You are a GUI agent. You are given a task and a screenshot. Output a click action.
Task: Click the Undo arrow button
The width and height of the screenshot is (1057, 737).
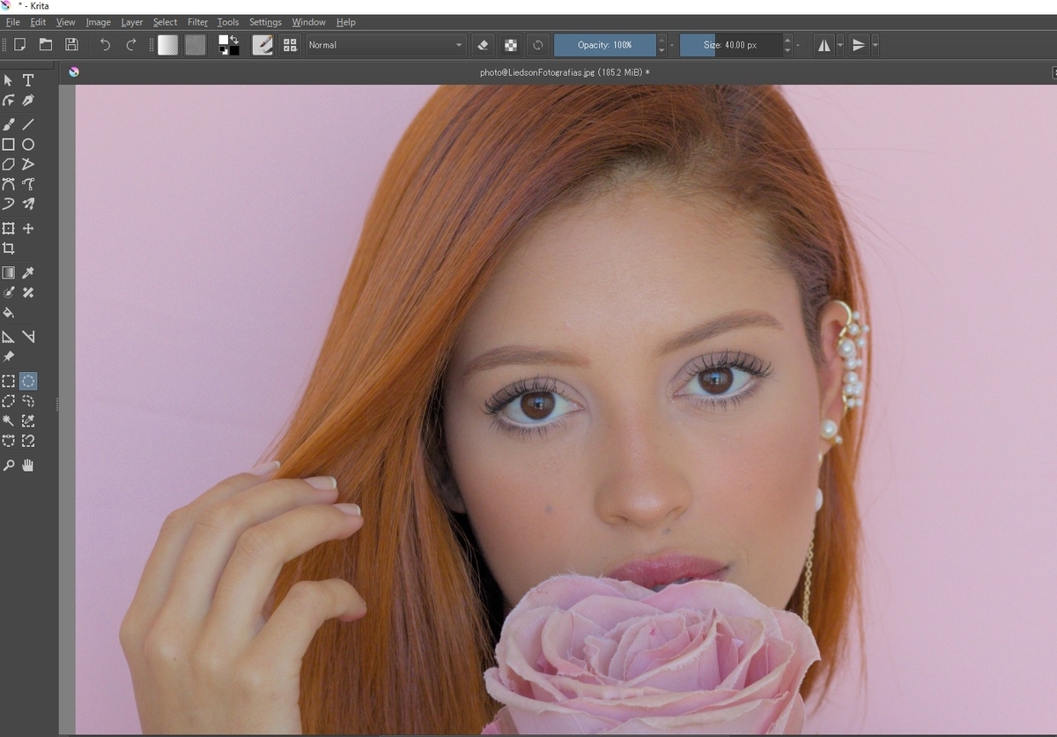pos(105,45)
